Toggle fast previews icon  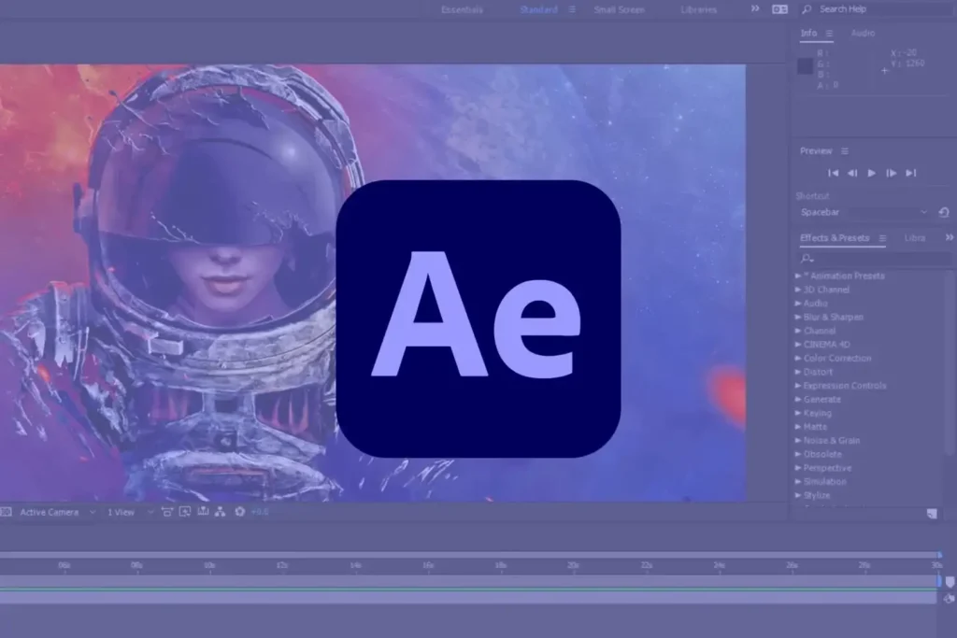tap(185, 512)
